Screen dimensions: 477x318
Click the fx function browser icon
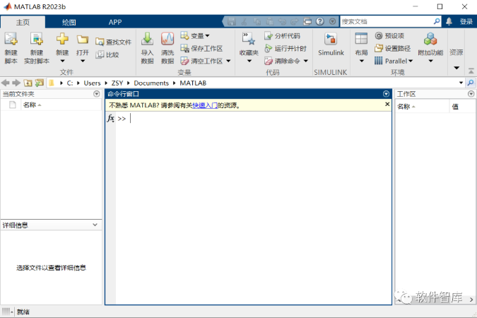coord(111,119)
